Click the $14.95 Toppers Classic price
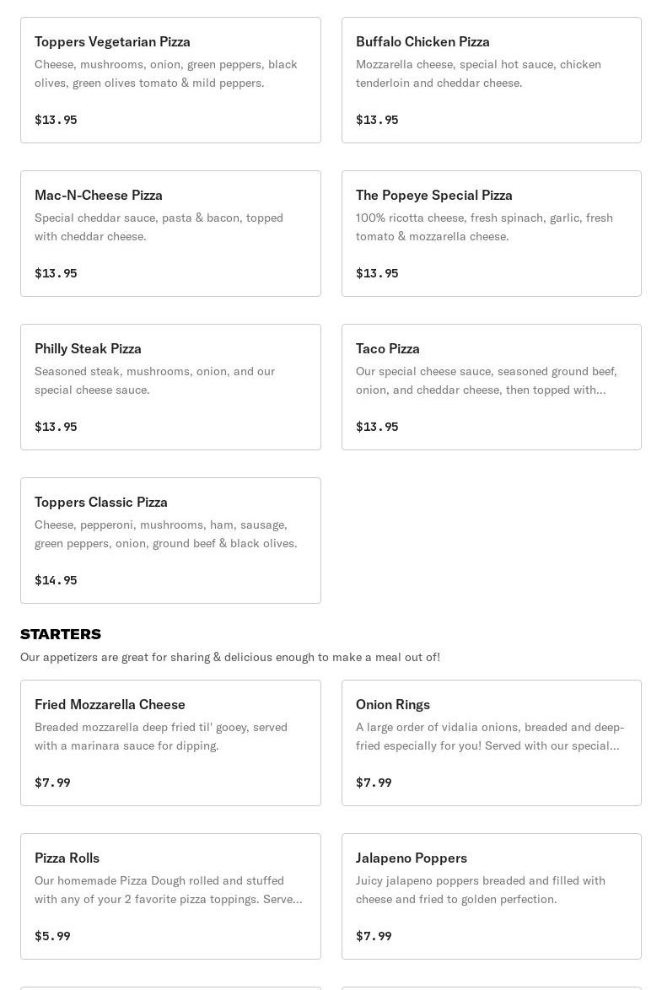662x990 pixels. click(56, 580)
